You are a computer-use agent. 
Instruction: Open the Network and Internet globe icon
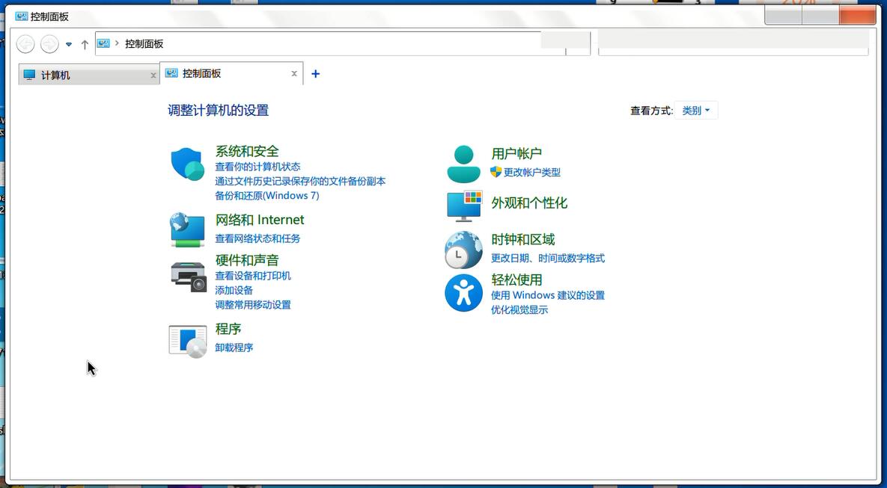click(x=187, y=230)
